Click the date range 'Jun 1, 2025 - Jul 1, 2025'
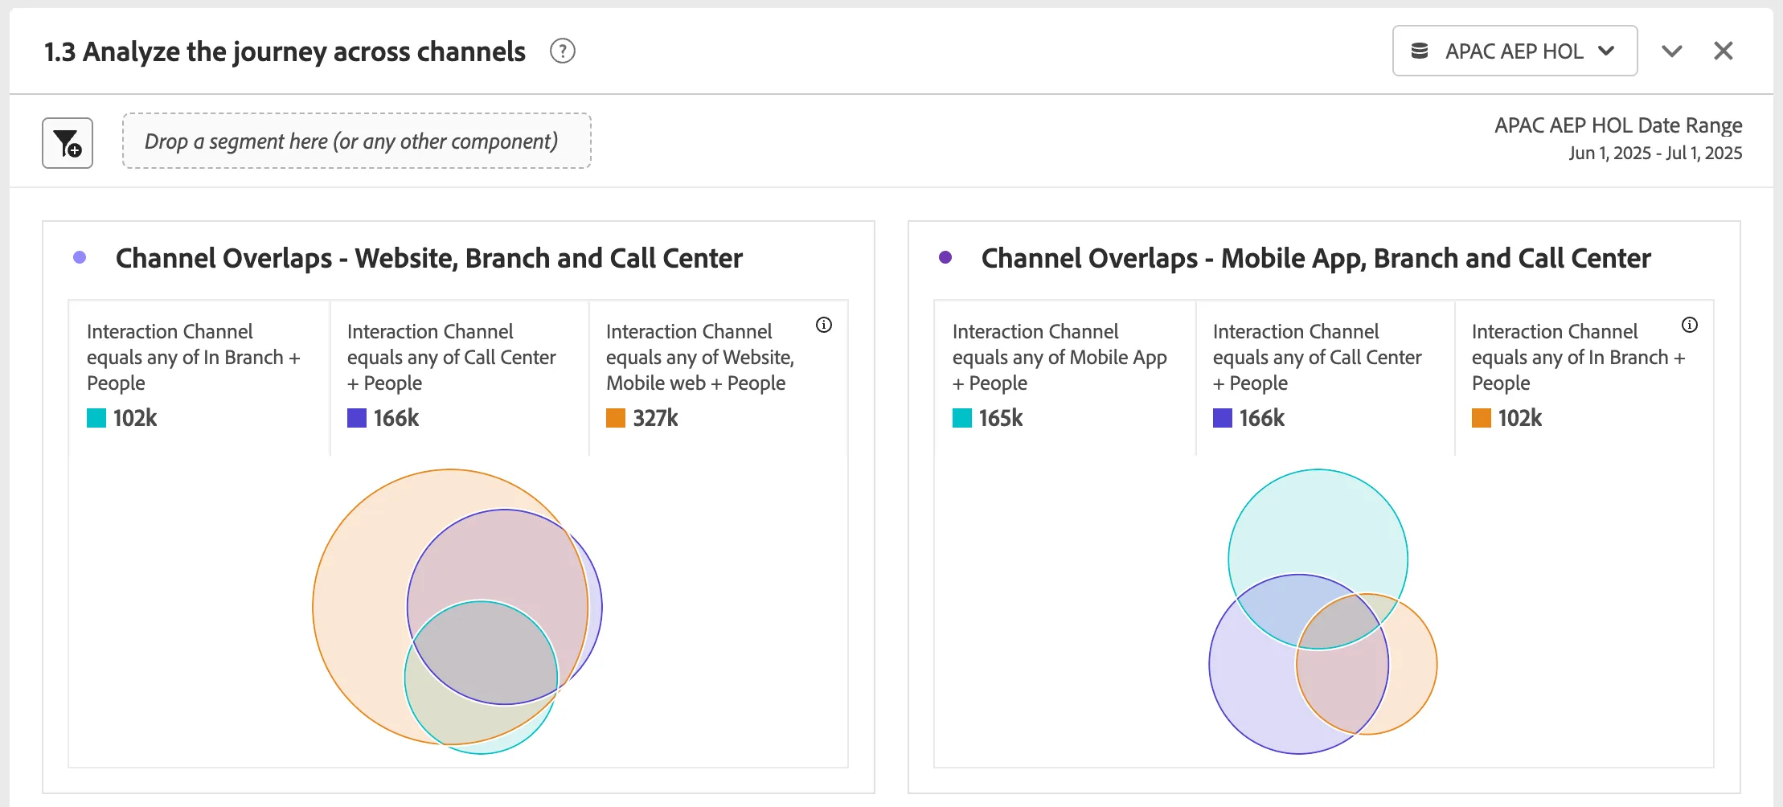The image size is (1783, 807). click(x=1655, y=153)
